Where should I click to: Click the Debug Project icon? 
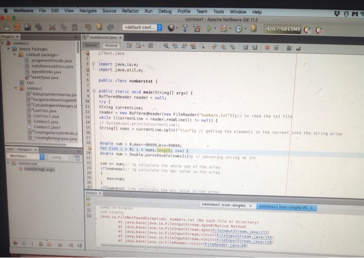click(x=224, y=29)
